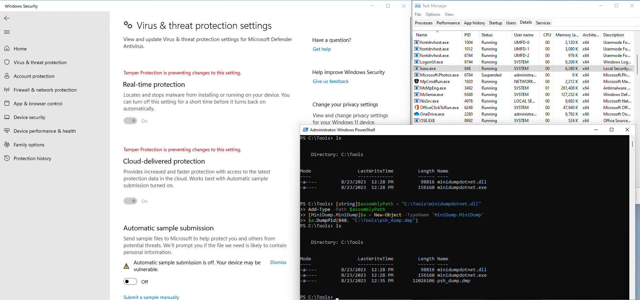Image resolution: width=640 pixels, height=300 pixels.
Task: Click the Account protection person icon
Action: click(7, 76)
